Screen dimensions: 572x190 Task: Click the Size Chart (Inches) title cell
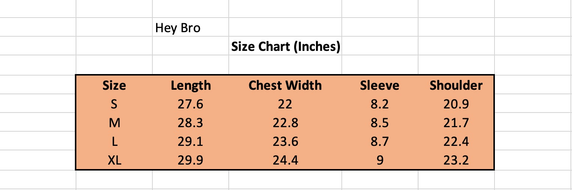285,46
